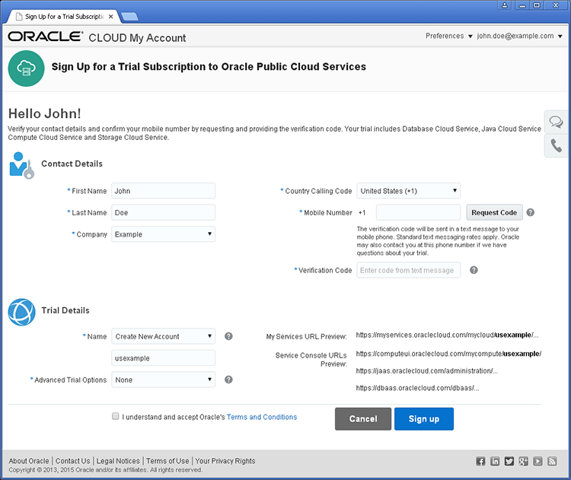The width and height of the screenshot is (571, 480).
Task: Open the About Oracle footer link
Action: 29,461
